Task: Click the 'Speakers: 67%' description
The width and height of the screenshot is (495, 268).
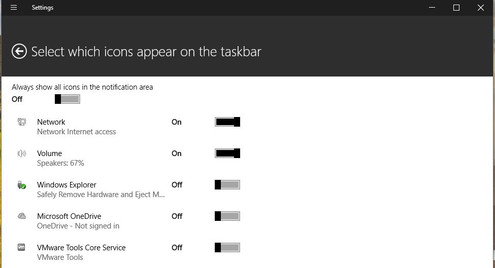Action: (60, 163)
